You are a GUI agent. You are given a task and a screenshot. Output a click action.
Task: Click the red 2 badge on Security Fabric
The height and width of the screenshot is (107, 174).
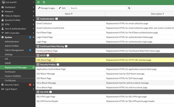[30, 85]
